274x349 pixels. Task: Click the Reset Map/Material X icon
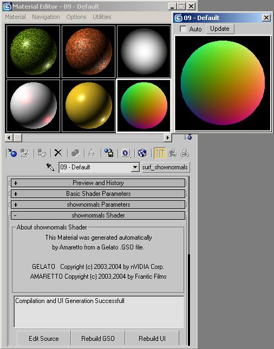pyautogui.click(x=58, y=153)
